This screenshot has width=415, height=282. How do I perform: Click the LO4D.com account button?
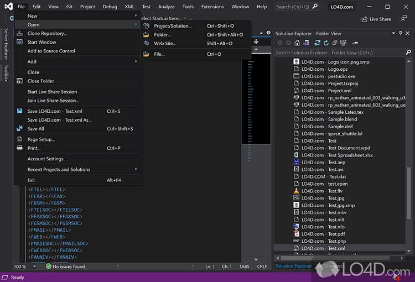pyautogui.click(x=342, y=7)
